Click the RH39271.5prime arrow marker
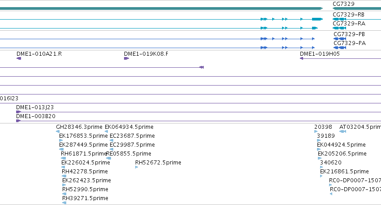Screen dimensions: 381x205 coord(64,203)
